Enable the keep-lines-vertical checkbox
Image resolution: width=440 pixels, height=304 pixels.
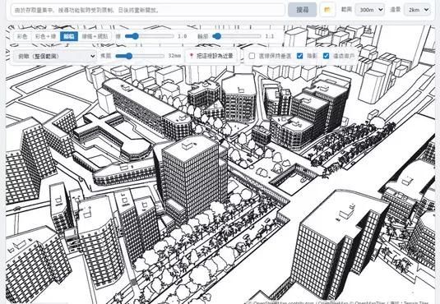point(252,56)
